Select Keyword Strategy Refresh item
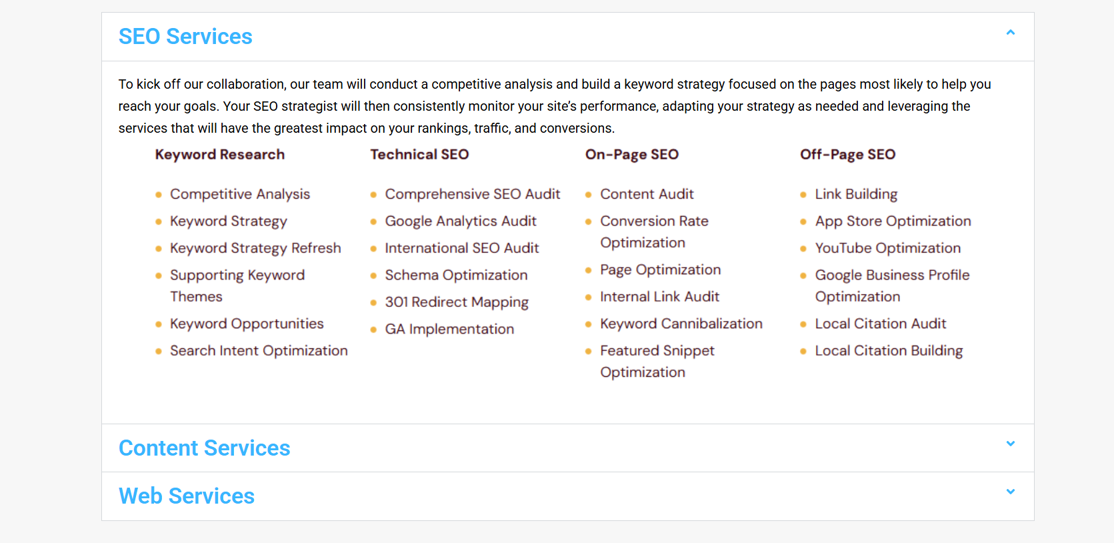 [255, 248]
